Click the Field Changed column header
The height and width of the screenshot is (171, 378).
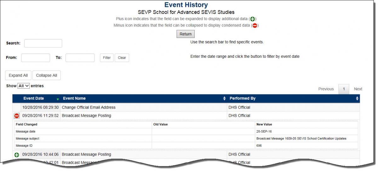click(x=26, y=125)
